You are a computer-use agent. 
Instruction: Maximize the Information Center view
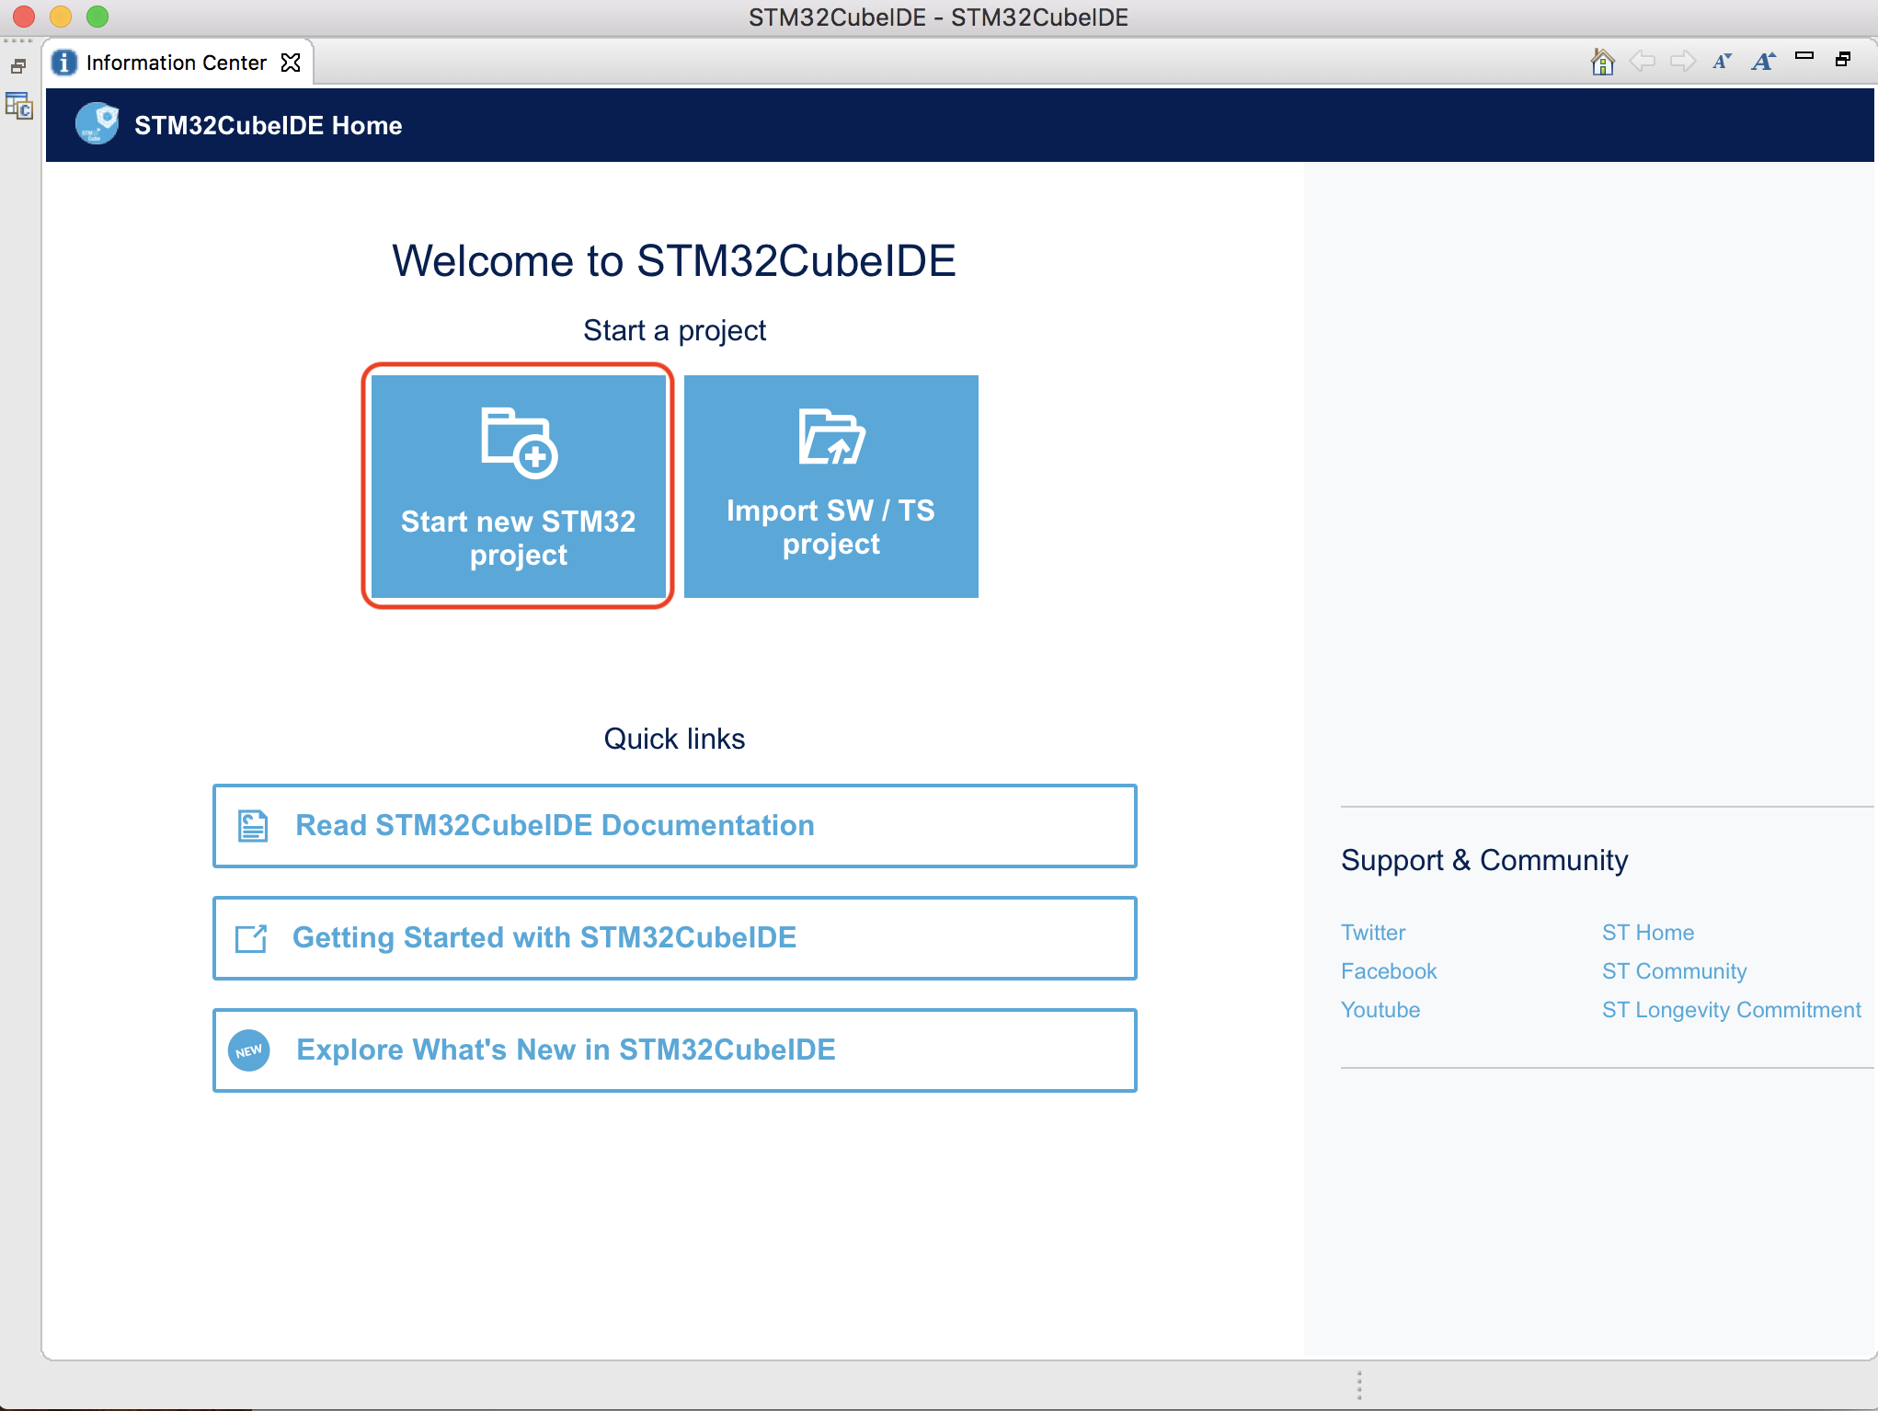pos(1843,60)
